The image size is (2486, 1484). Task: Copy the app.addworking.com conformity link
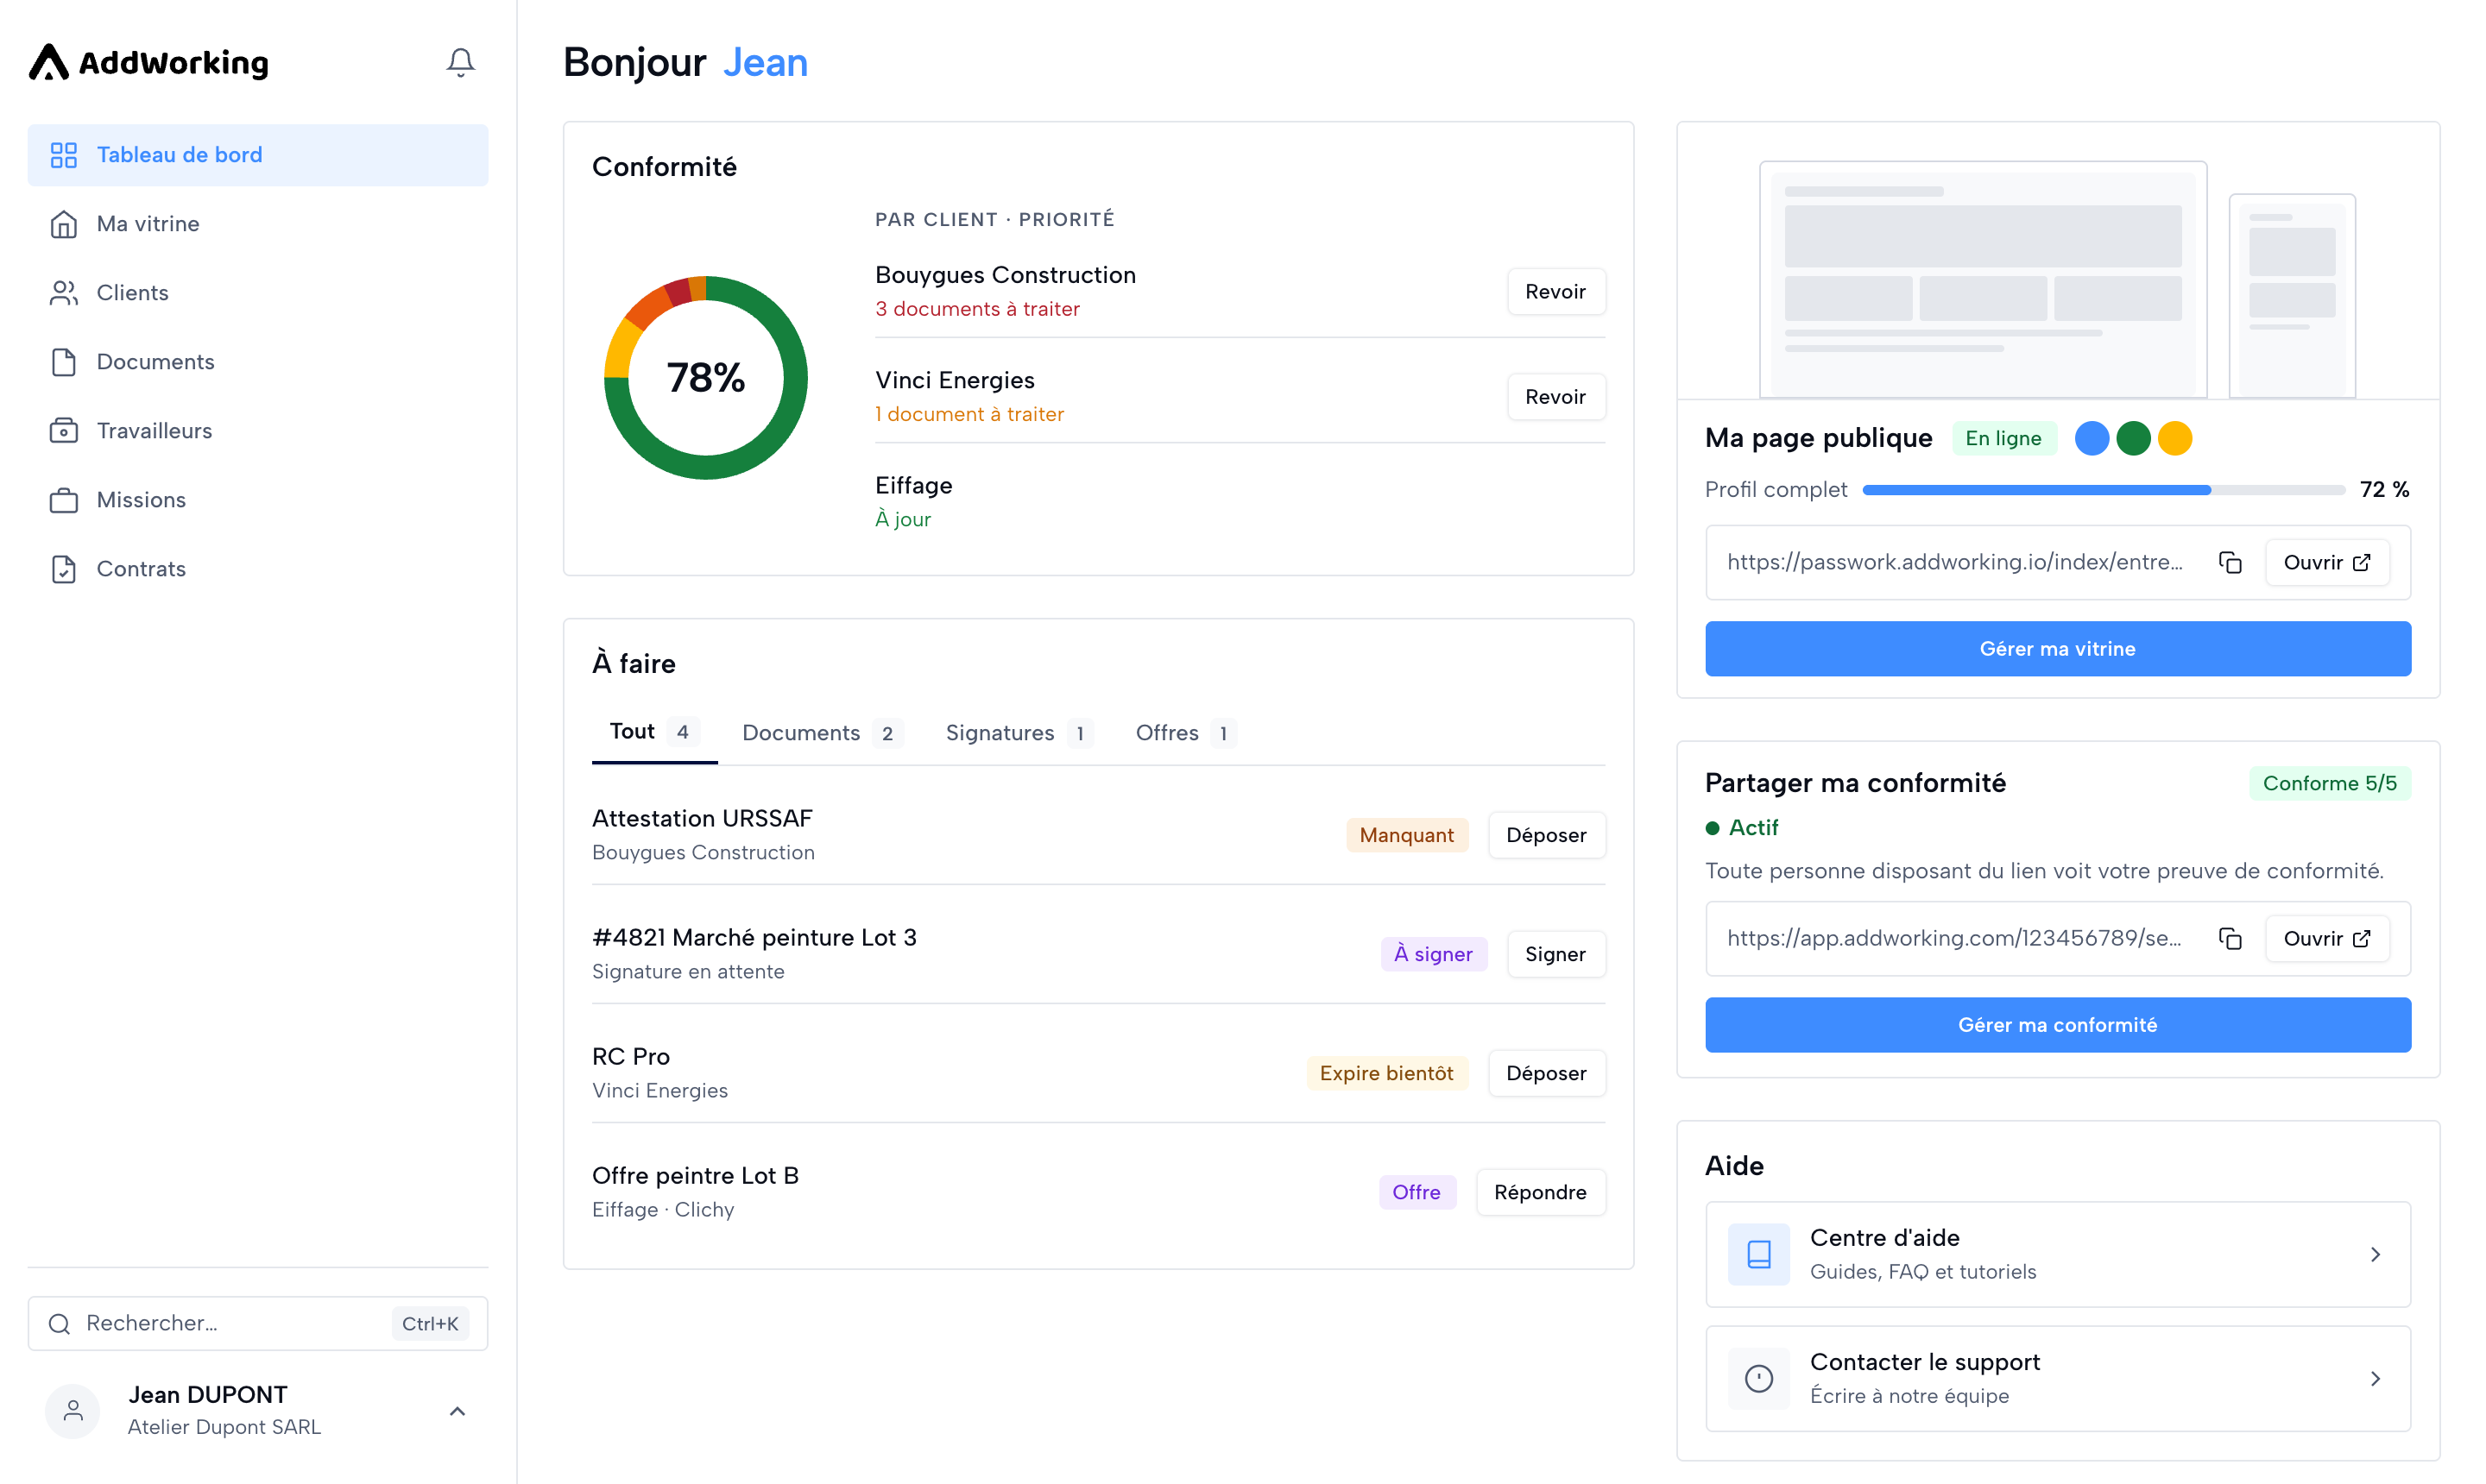(2230, 938)
